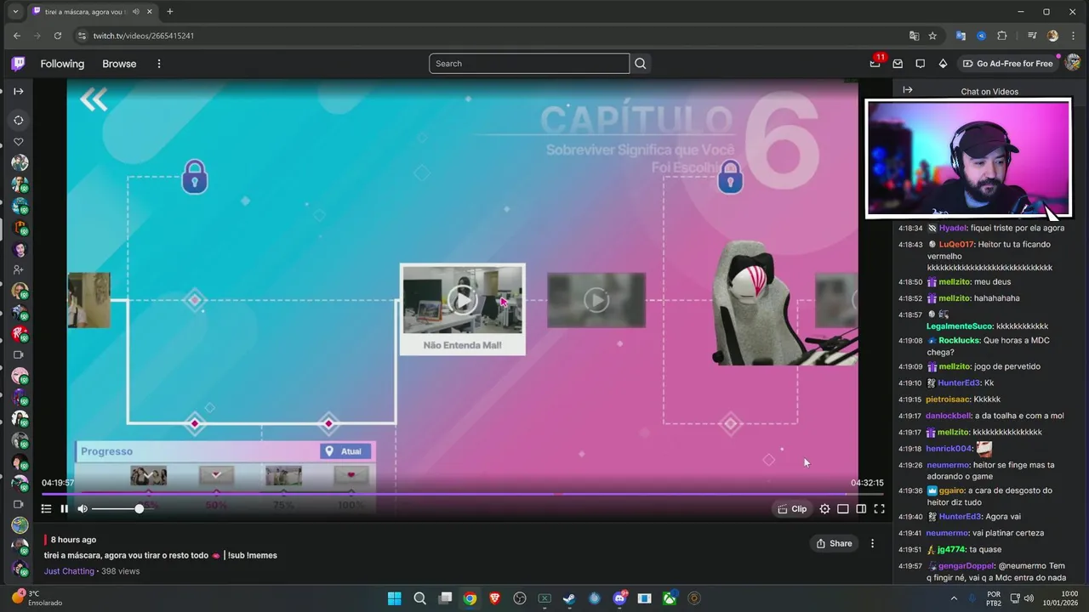Screen dimensions: 1089x612
Task: Open Brave browser from taskbar
Action: 494,598
